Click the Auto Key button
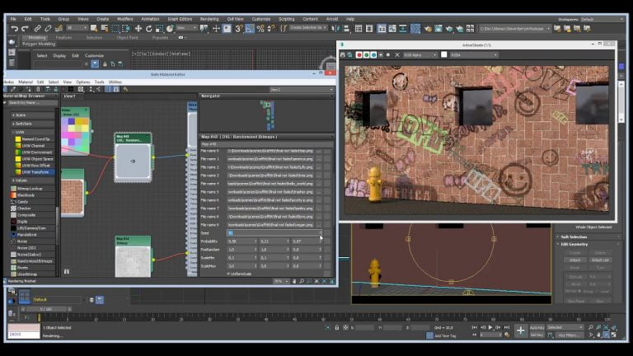Screen dimensions: 633x356 point(537,327)
